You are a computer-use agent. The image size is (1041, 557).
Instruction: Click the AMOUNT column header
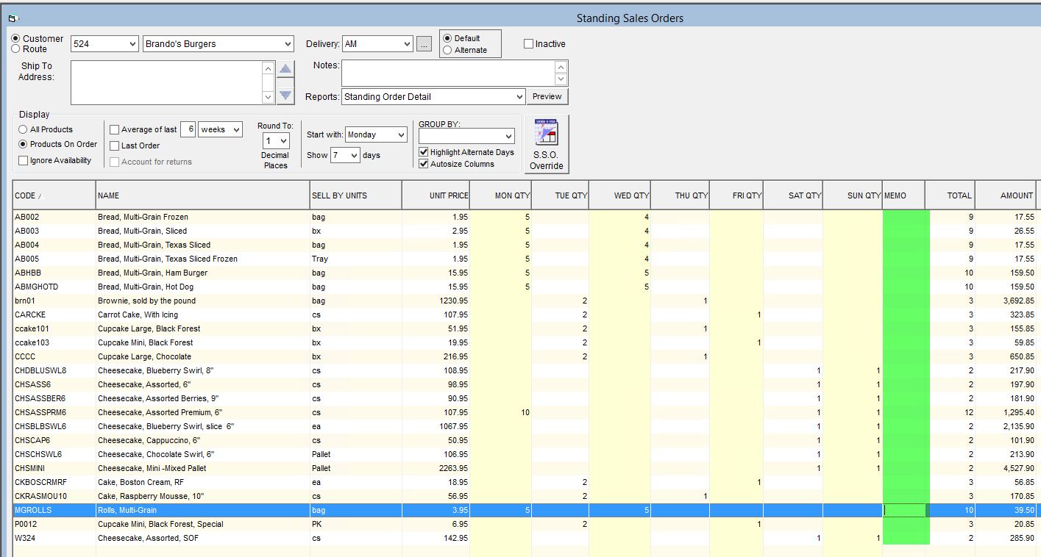click(x=1006, y=195)
